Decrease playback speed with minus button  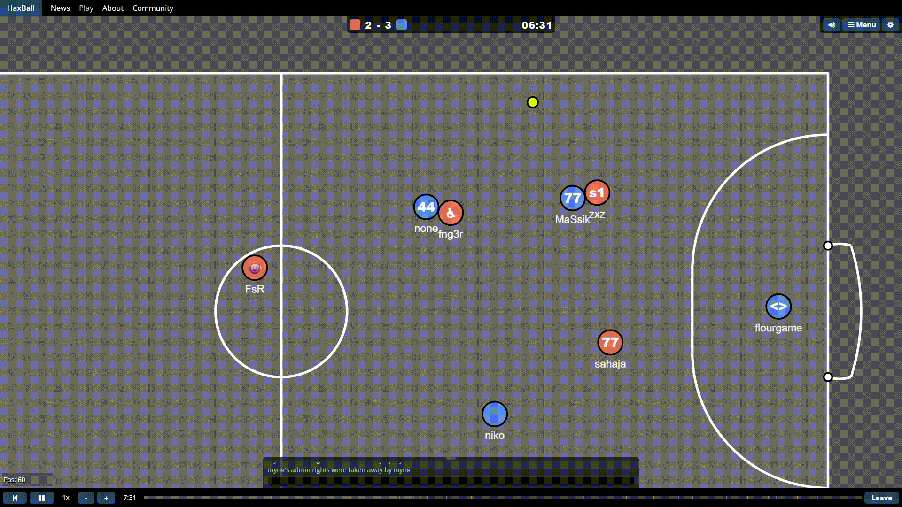pos(86,498)
